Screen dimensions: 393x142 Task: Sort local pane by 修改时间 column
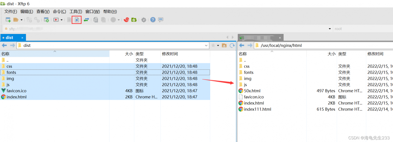(x=185, y=54)
